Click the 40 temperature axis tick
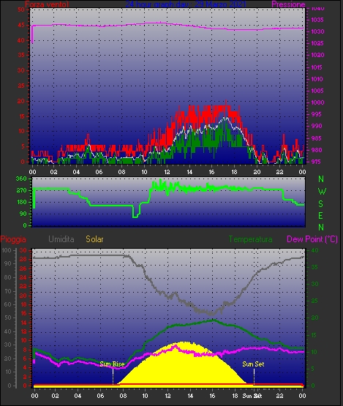The width and height of the screenshot is (343, 406). tap(314, 250)
